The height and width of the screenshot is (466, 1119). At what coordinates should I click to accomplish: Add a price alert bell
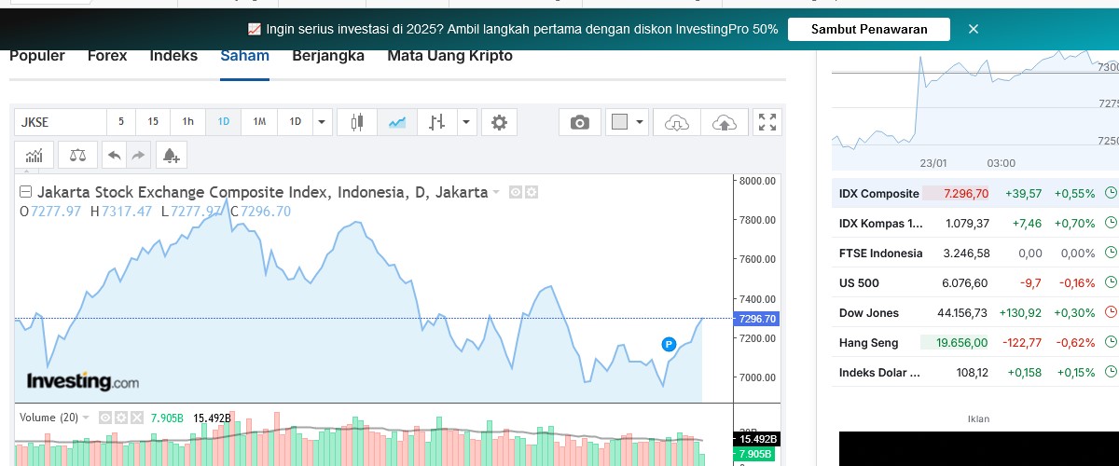172,155
